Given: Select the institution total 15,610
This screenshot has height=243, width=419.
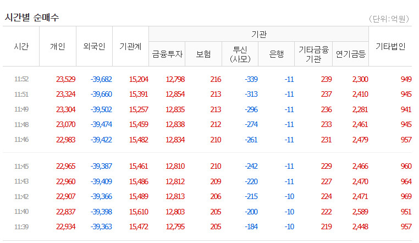Looking at the screenshot, I should [x=139, y=212].
